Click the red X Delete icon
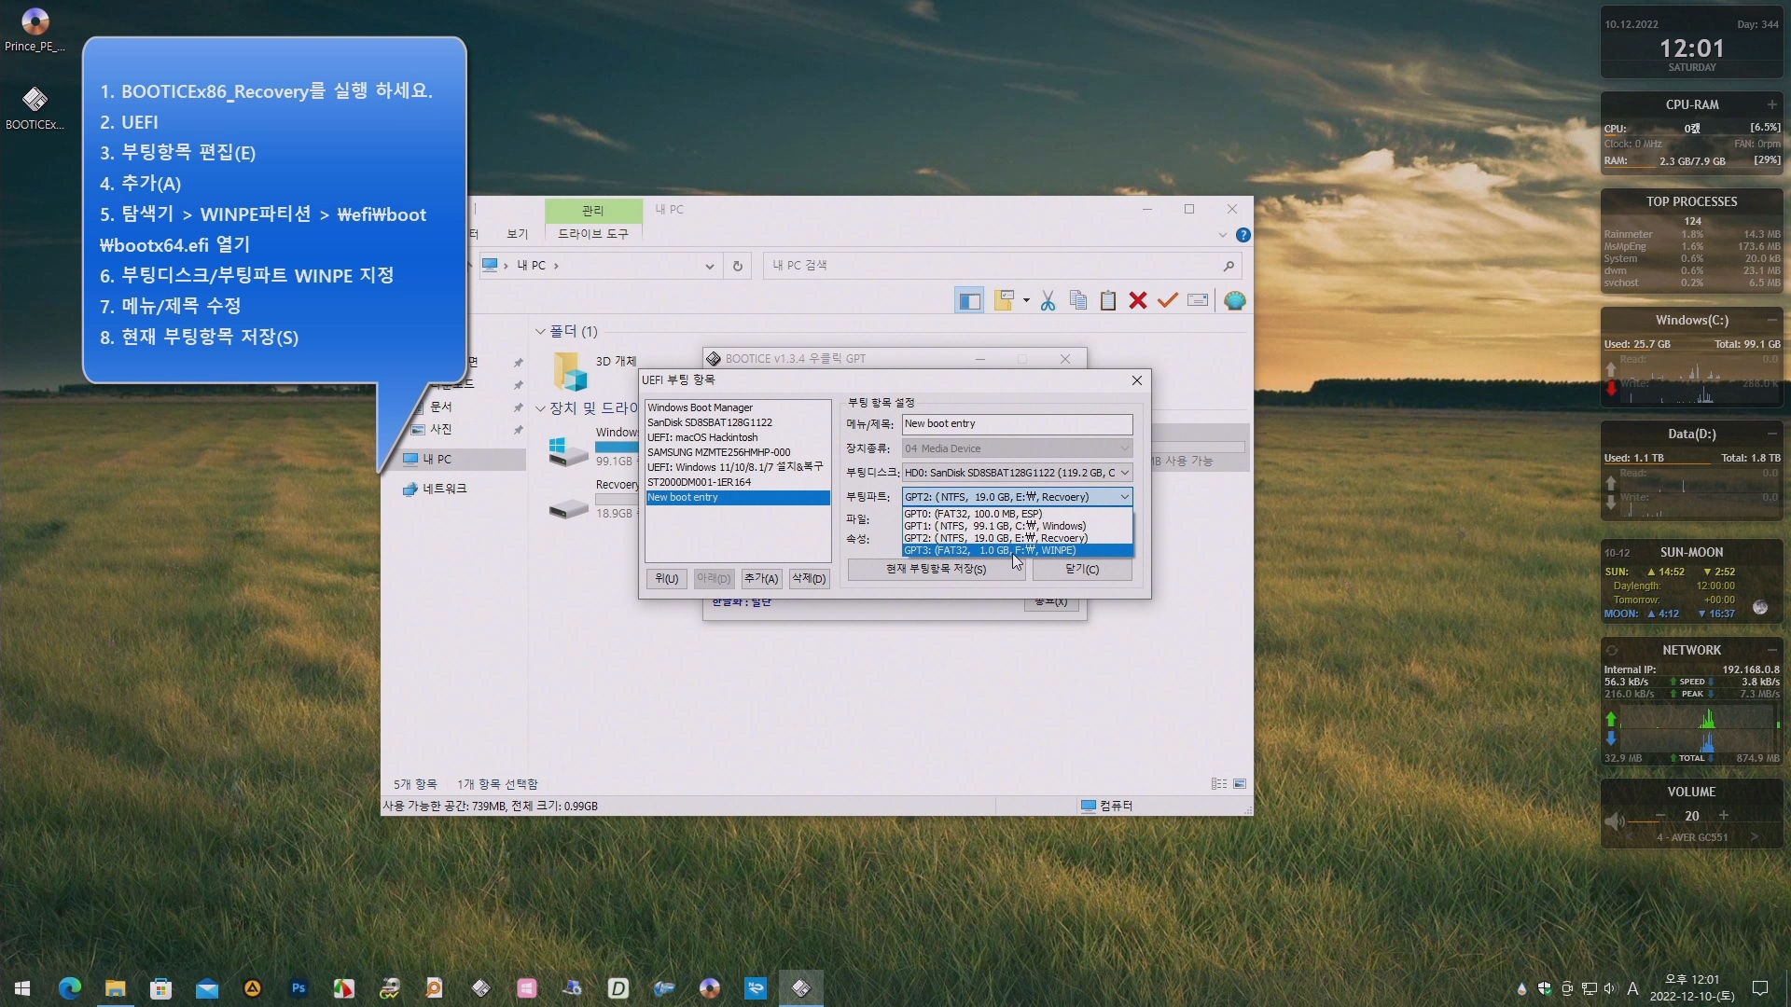This screenshot has width=1791, height=1007. point(1138,300)
